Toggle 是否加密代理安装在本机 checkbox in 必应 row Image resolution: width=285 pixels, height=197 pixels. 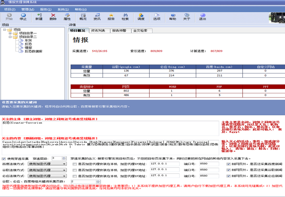(74, 176)
